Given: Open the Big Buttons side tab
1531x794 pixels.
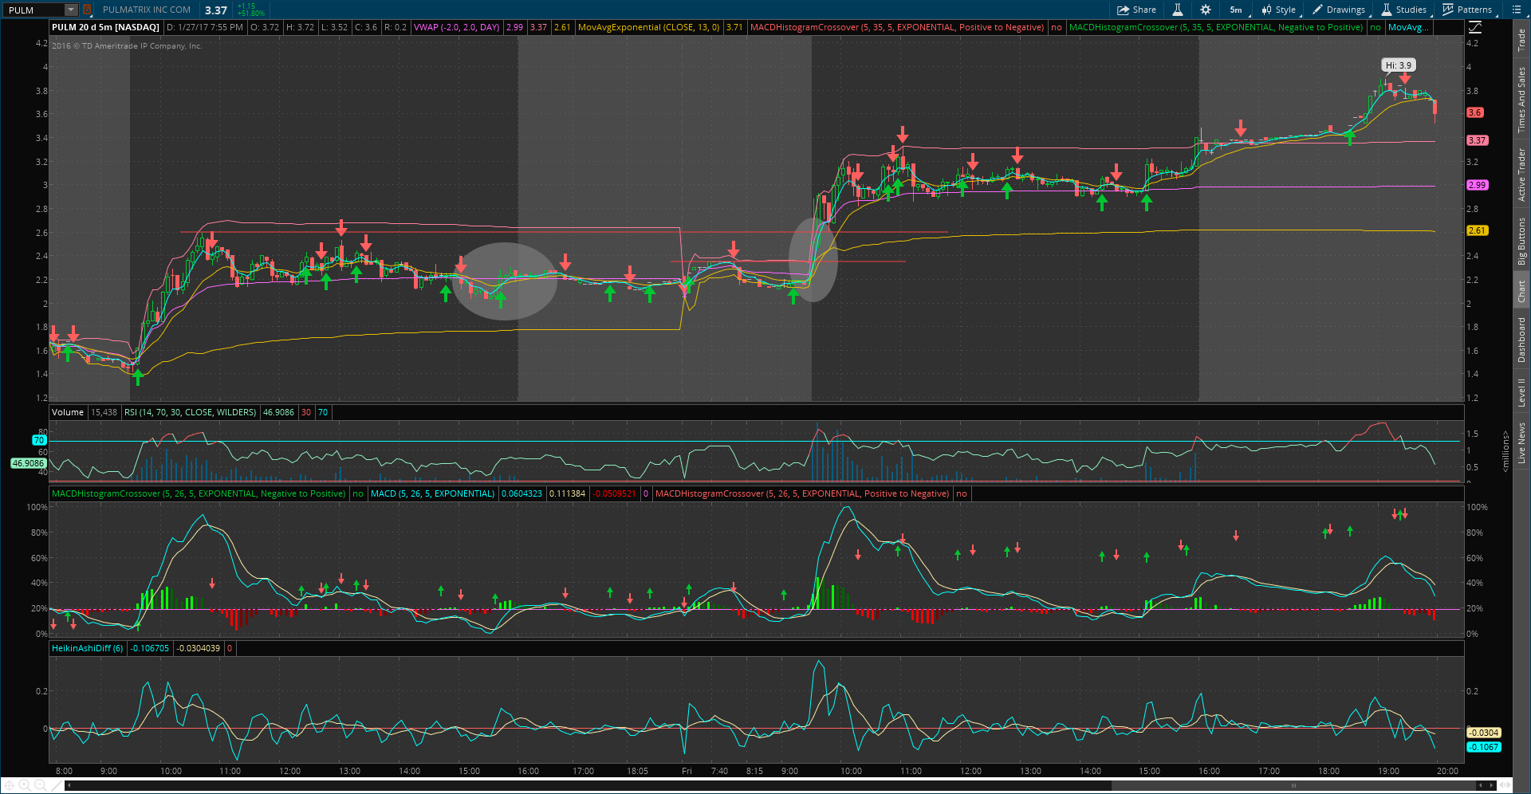Looking at the screenshot, I should (x=1521, y=241).
